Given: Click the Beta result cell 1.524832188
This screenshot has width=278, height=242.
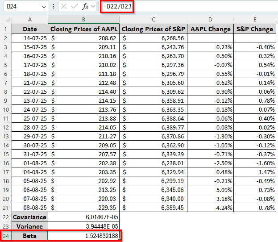Looking at the screenshot, I should coord(83,236).
